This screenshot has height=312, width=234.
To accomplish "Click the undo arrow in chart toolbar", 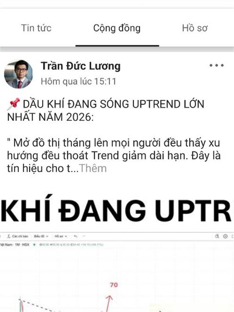I will [76, 236].
